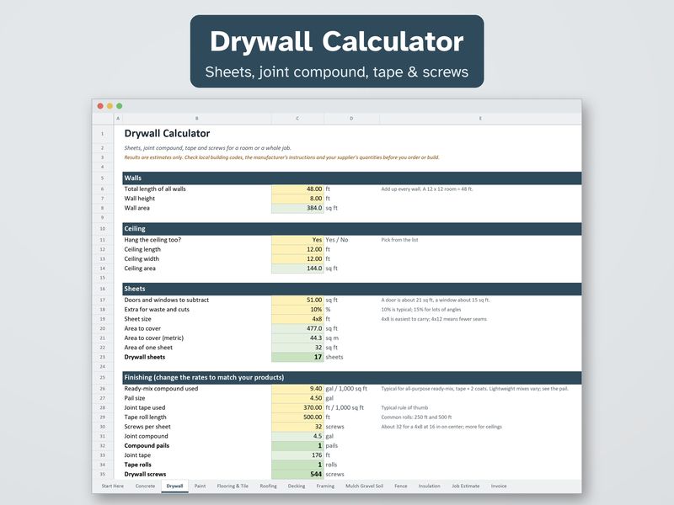Open the Start Here sheet tab
674x505 pixels.
(113, 486)
